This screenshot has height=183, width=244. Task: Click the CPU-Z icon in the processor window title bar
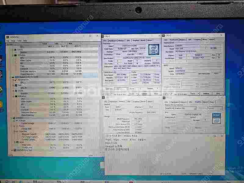103,36
